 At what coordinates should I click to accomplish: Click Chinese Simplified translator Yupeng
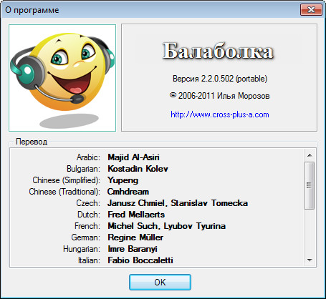pyautogui.click(x=123, y=180)
